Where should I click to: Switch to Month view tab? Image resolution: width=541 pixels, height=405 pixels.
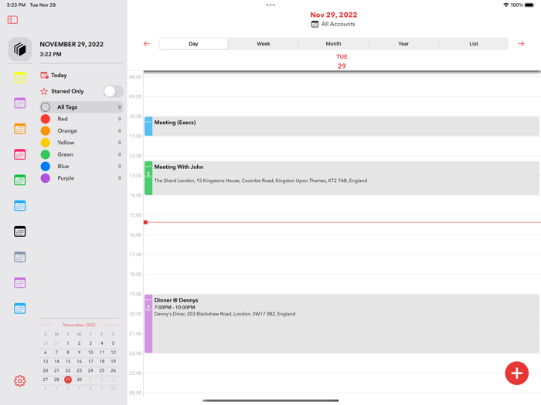pos(333,44)
